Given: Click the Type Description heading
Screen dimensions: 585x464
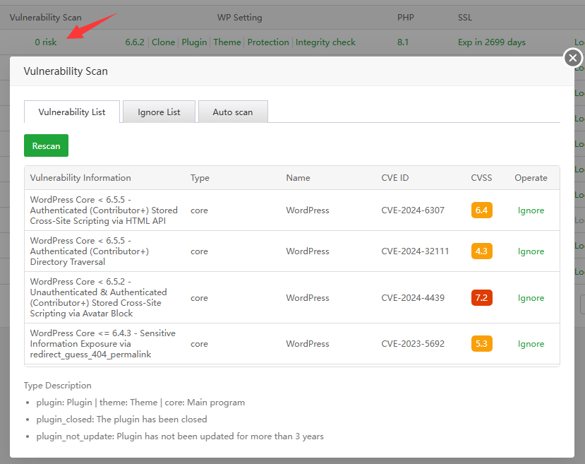Looking at the screenshot, I should click(x=57, y=386).
